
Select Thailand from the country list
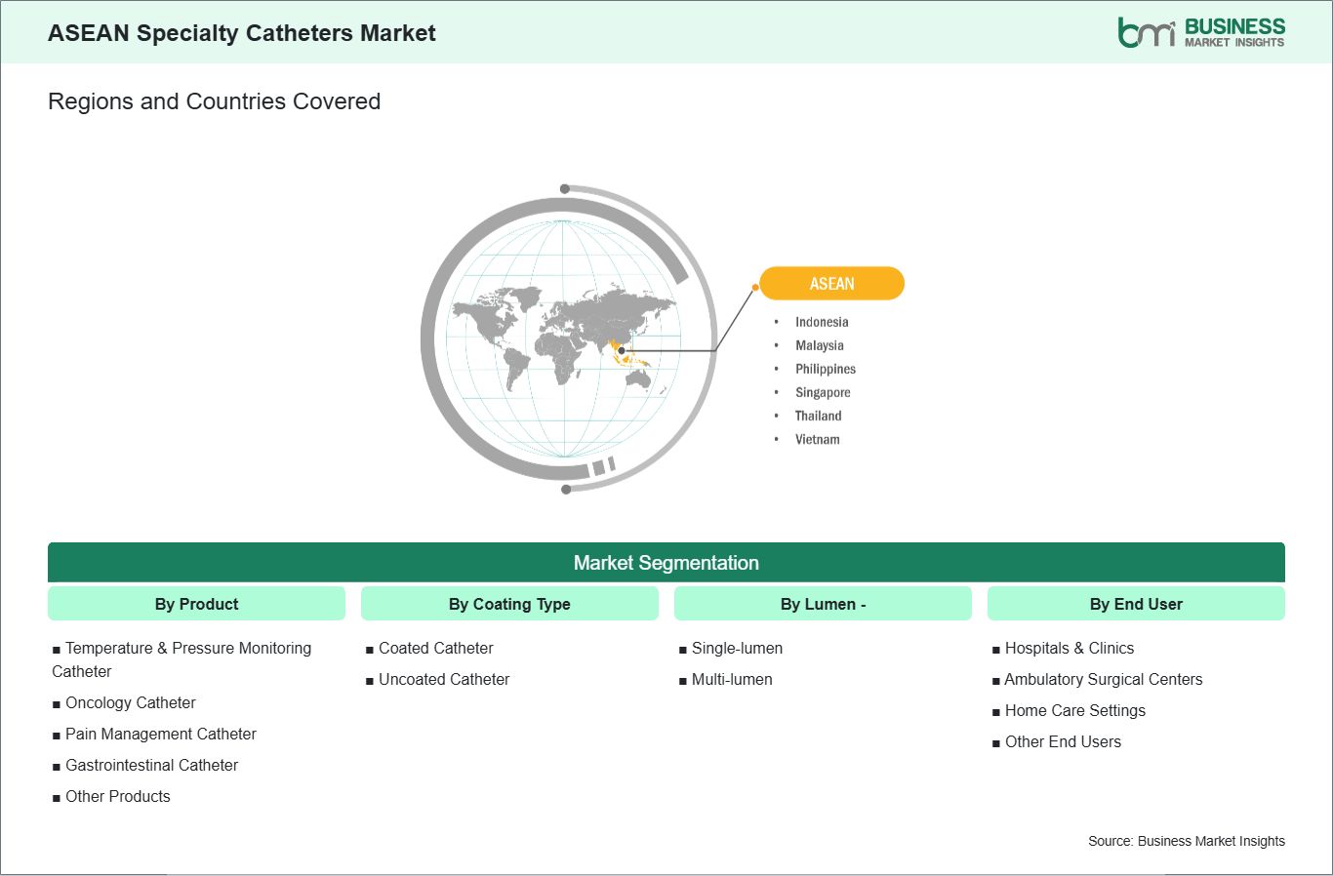[818, 416]
